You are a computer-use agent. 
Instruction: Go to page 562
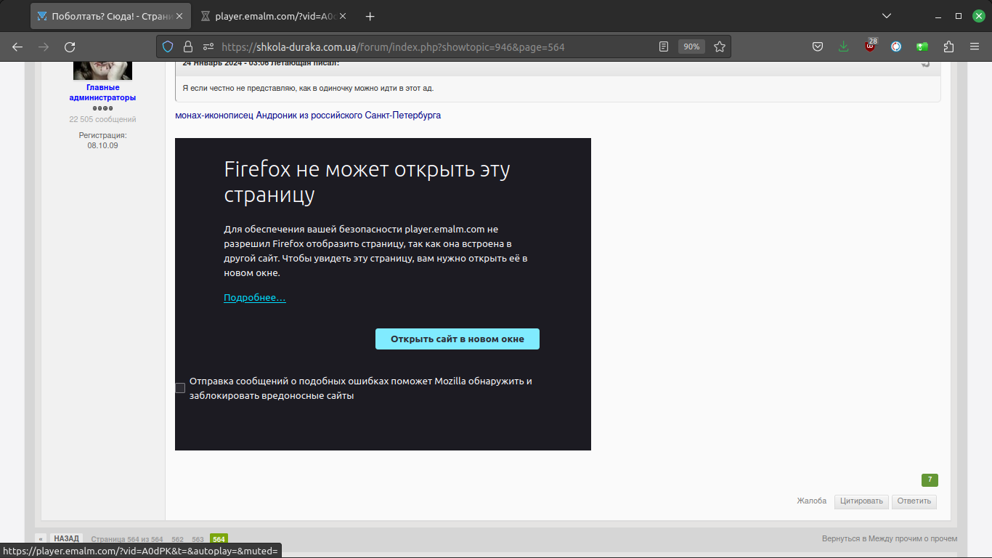[x=177, y=539]
